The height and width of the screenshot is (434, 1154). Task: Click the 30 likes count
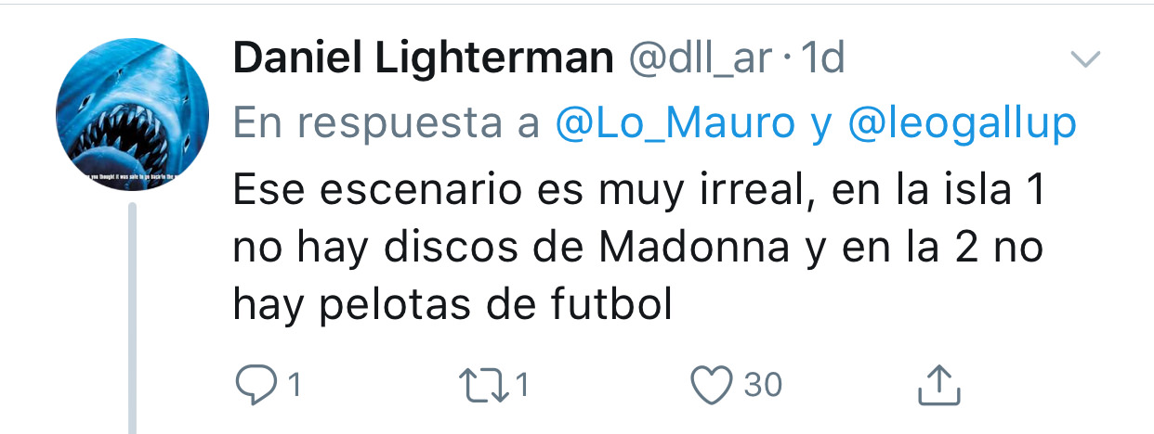pos(763,385)
